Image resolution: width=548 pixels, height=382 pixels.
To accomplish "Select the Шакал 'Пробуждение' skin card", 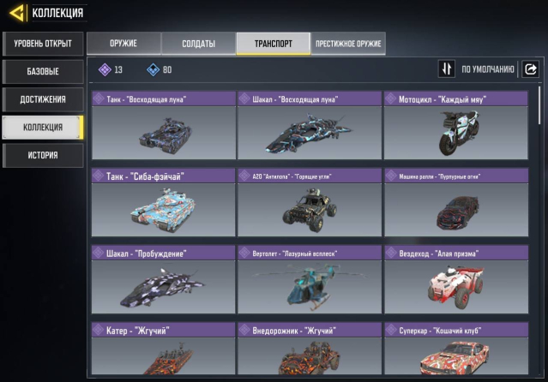I will pos(164,279).
